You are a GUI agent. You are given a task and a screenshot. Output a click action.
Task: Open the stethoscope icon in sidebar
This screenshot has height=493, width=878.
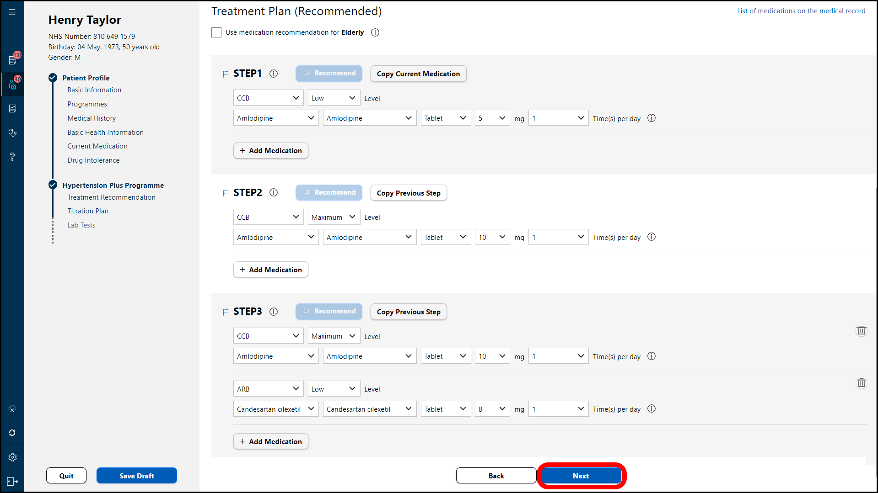click(x=12, y=133)
